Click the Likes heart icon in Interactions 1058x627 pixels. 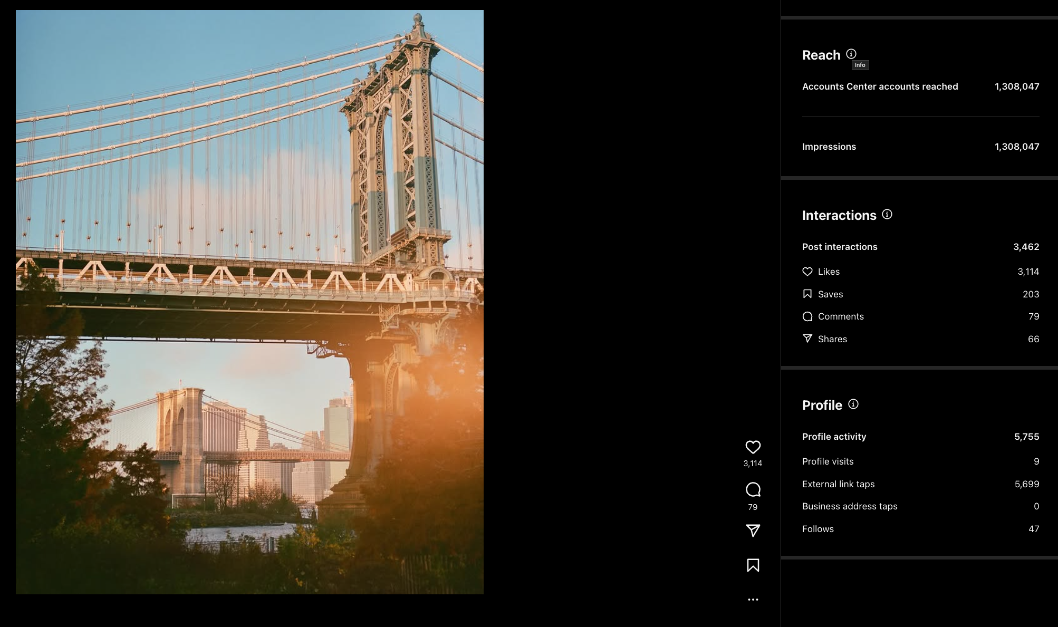click(x=807, y=272)
